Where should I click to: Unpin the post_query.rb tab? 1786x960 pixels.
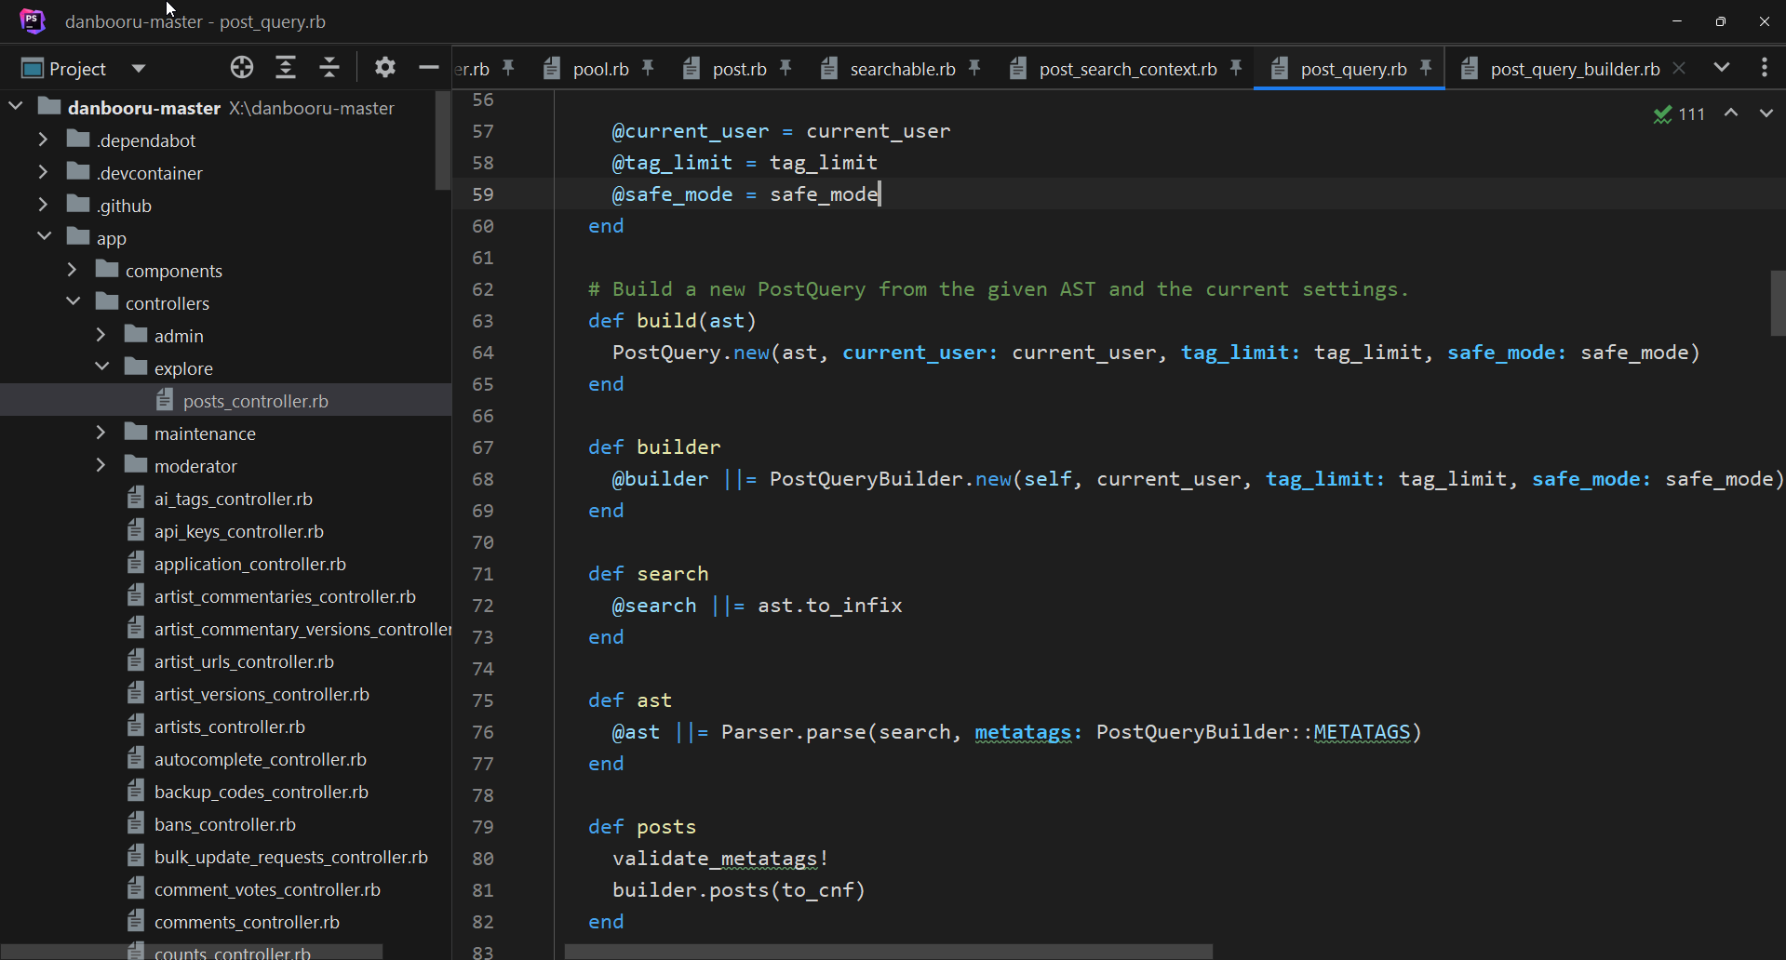(x=1426, y=68)
